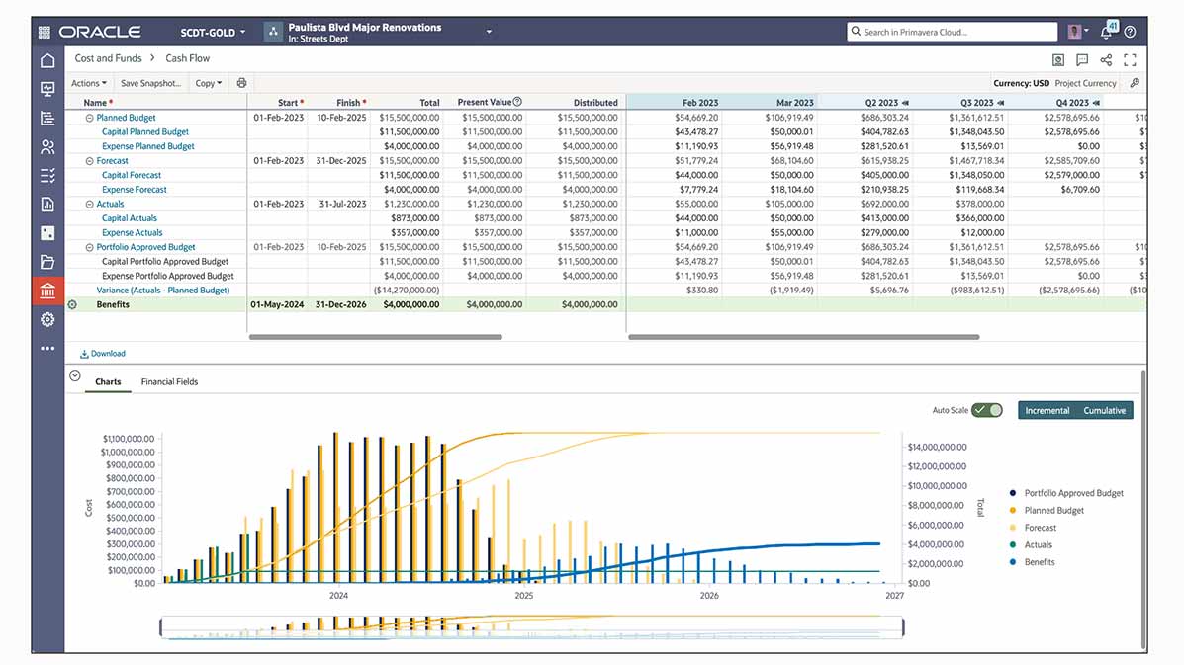Open the discussion comments icon
Screen dimensions: 1184x665
(1082, 60)
